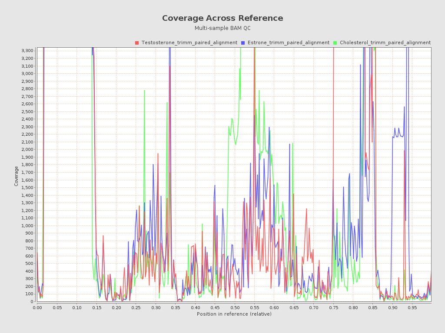Click the 3,300 y-axis tick label
Viewport: 445px width, 333px height.
[27, 51]
